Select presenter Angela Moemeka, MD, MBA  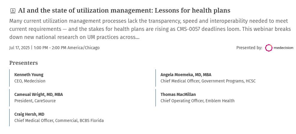point(186,75)
